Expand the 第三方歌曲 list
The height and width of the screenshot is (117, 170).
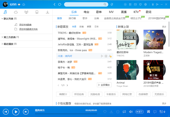[2, 37]
